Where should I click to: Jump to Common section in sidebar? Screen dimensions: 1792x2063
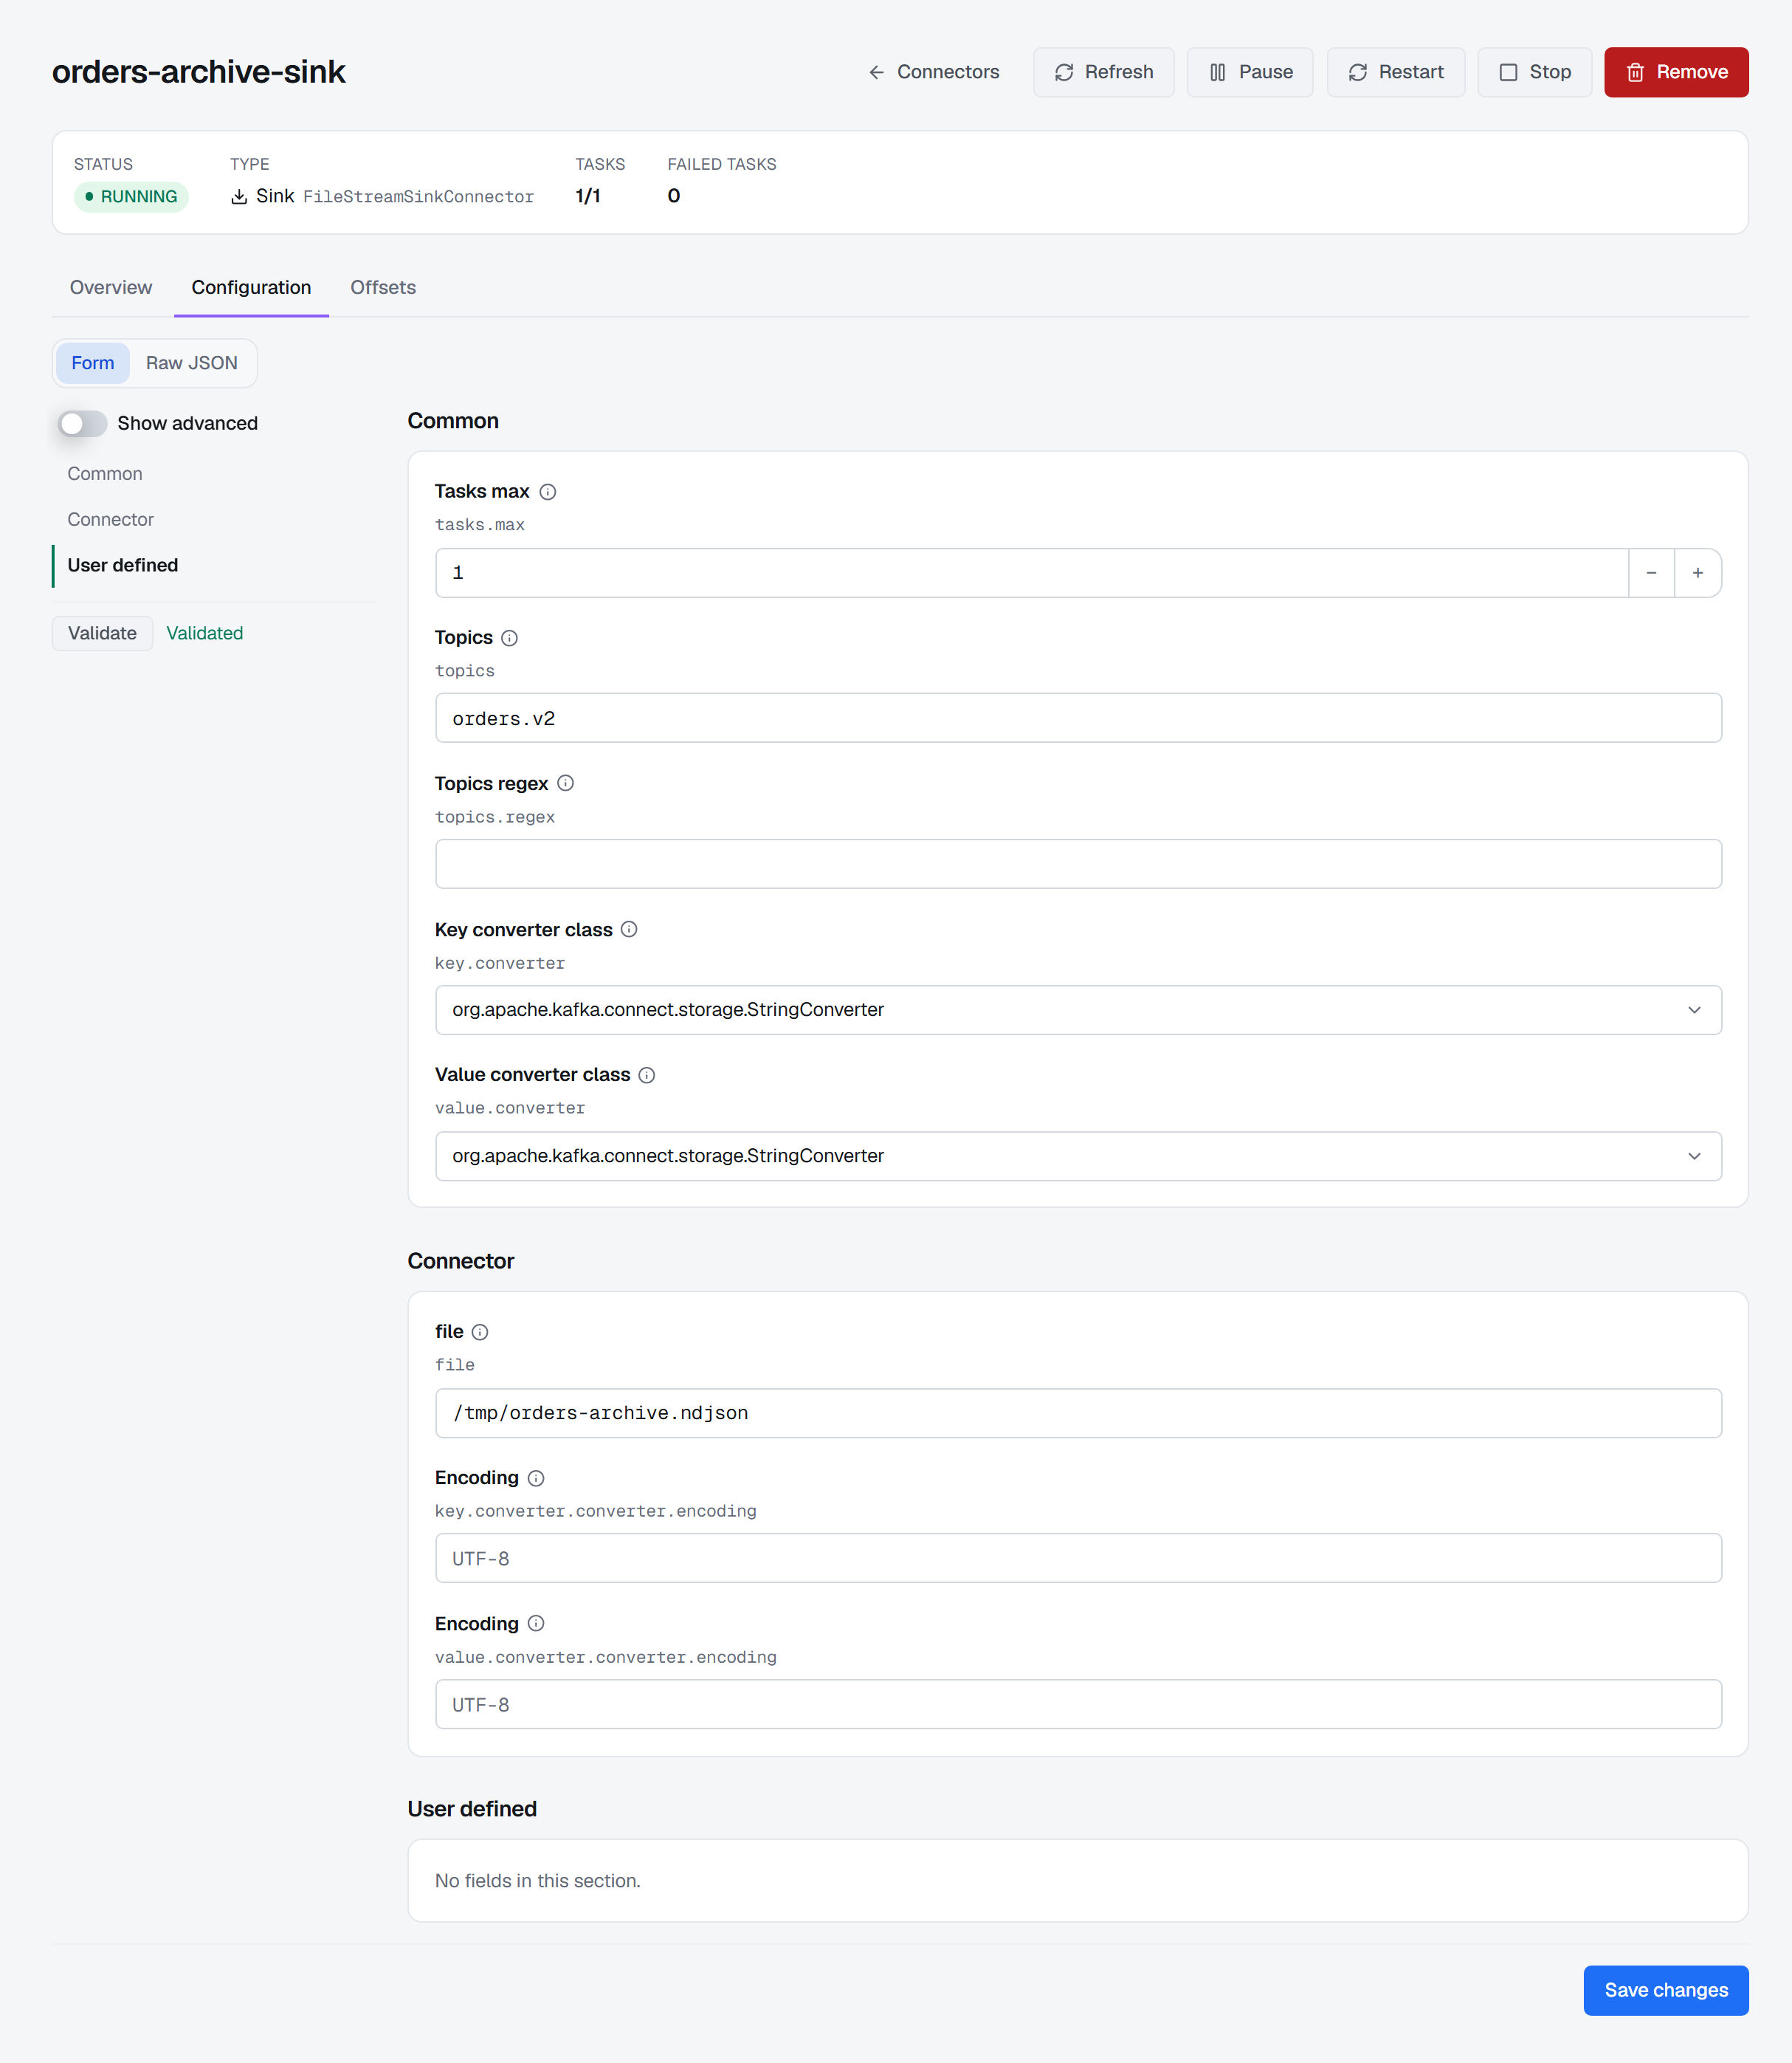(x=105, y=474)
